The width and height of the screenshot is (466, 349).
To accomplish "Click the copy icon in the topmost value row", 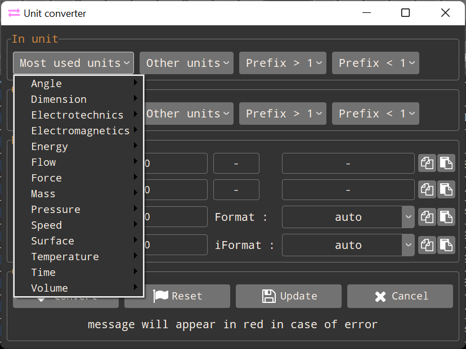I will [x=427, y=164].
